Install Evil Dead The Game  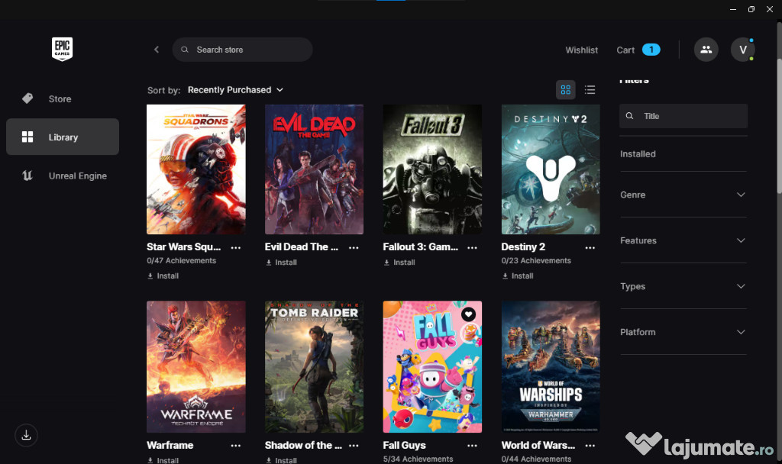[281, 263]
